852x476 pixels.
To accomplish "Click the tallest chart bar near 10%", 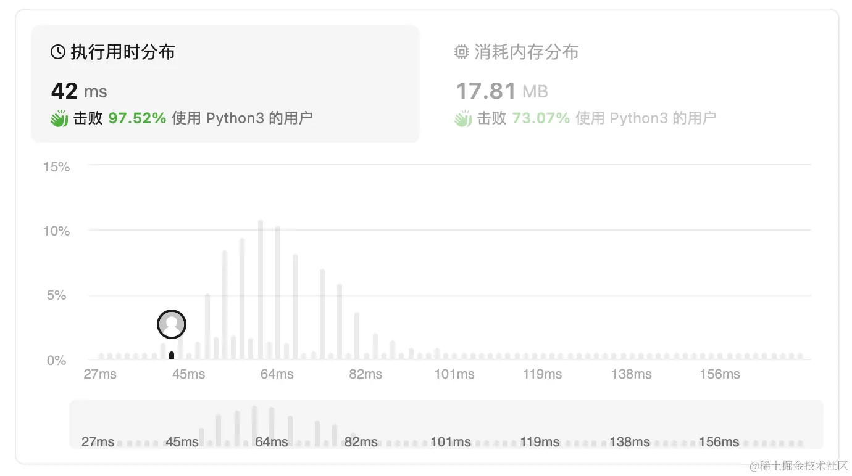I will [x=261, y=290].
